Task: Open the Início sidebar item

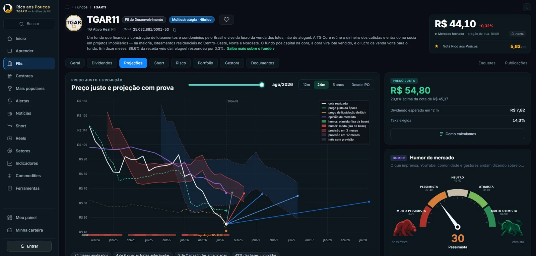Action: coord(29,39)
